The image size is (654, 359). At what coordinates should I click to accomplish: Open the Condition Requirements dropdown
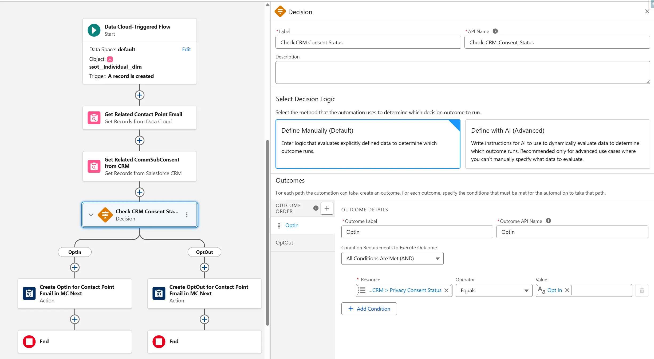point(392,258)
